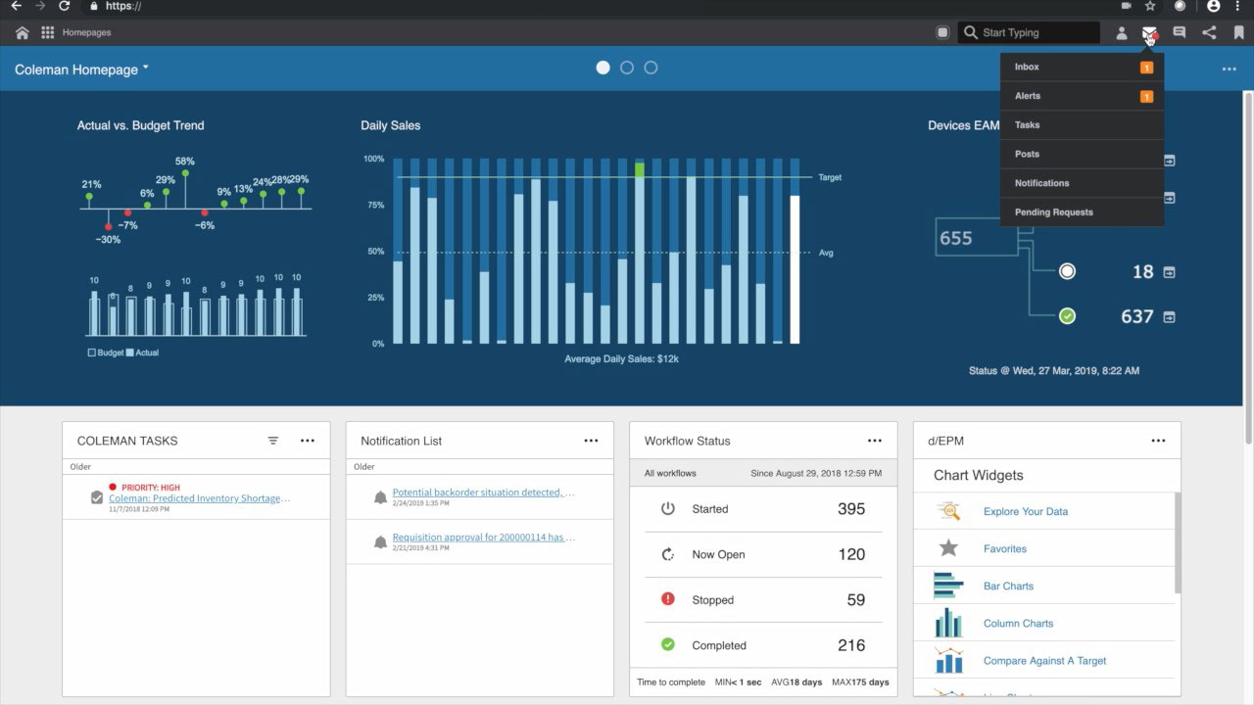Open the bookmarks icon in header
The width and height of the screenshot is (1254, 705).
tap(1238, 32)
